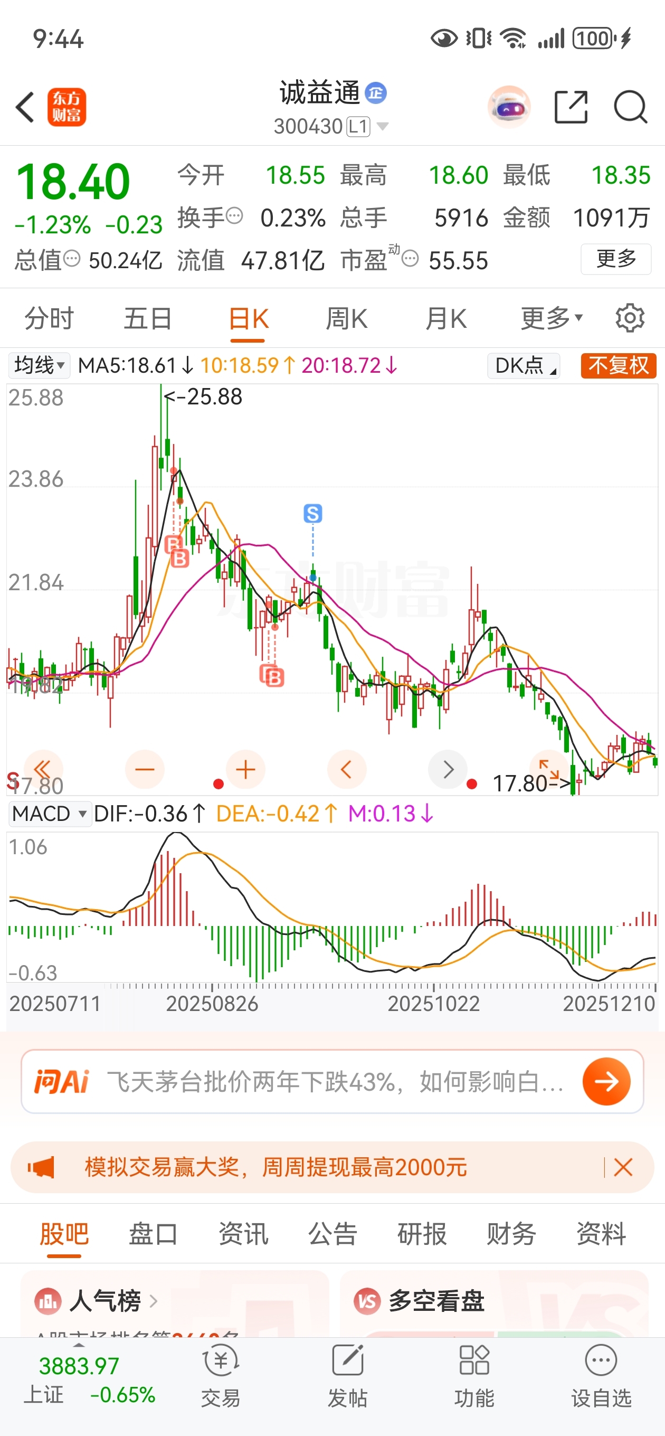This screenshot has width=665, height=1436.
Task: Select the 日K chart tab
Action: point(249,320)
